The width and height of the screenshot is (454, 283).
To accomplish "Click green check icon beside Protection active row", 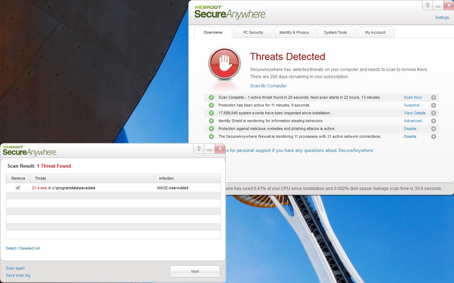I will pos(211,105).
